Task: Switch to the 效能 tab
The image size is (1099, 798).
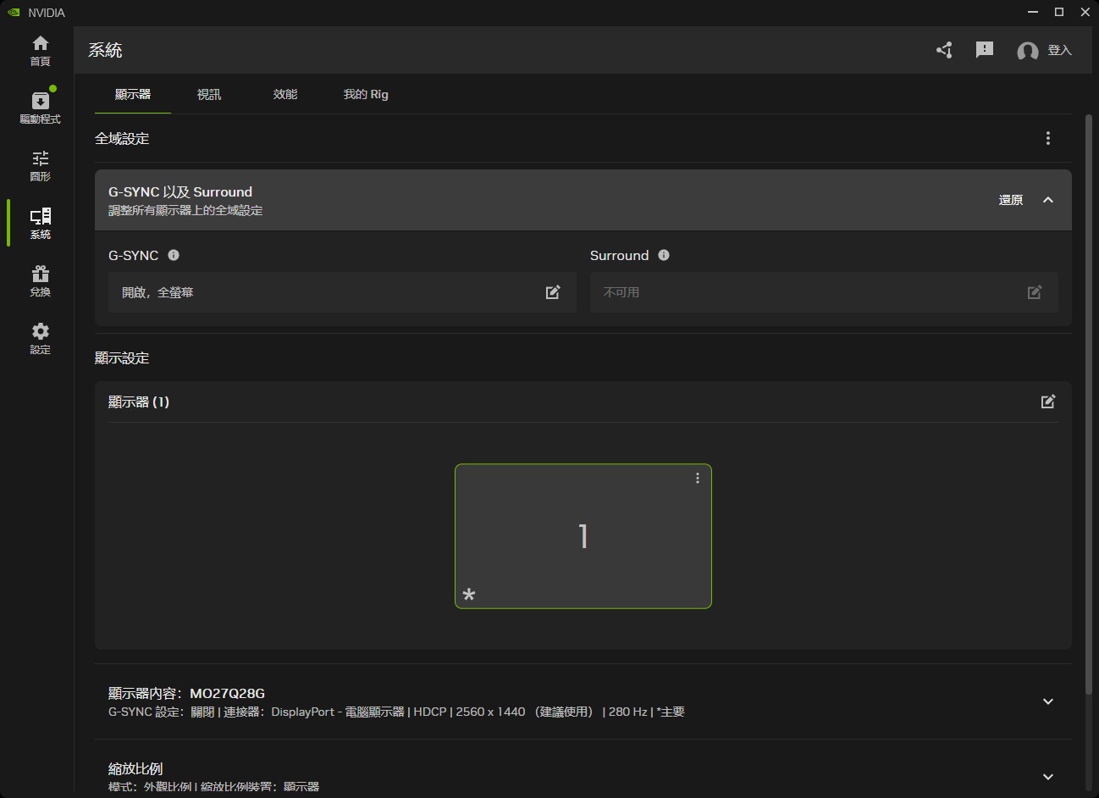Action: (284, 94)
